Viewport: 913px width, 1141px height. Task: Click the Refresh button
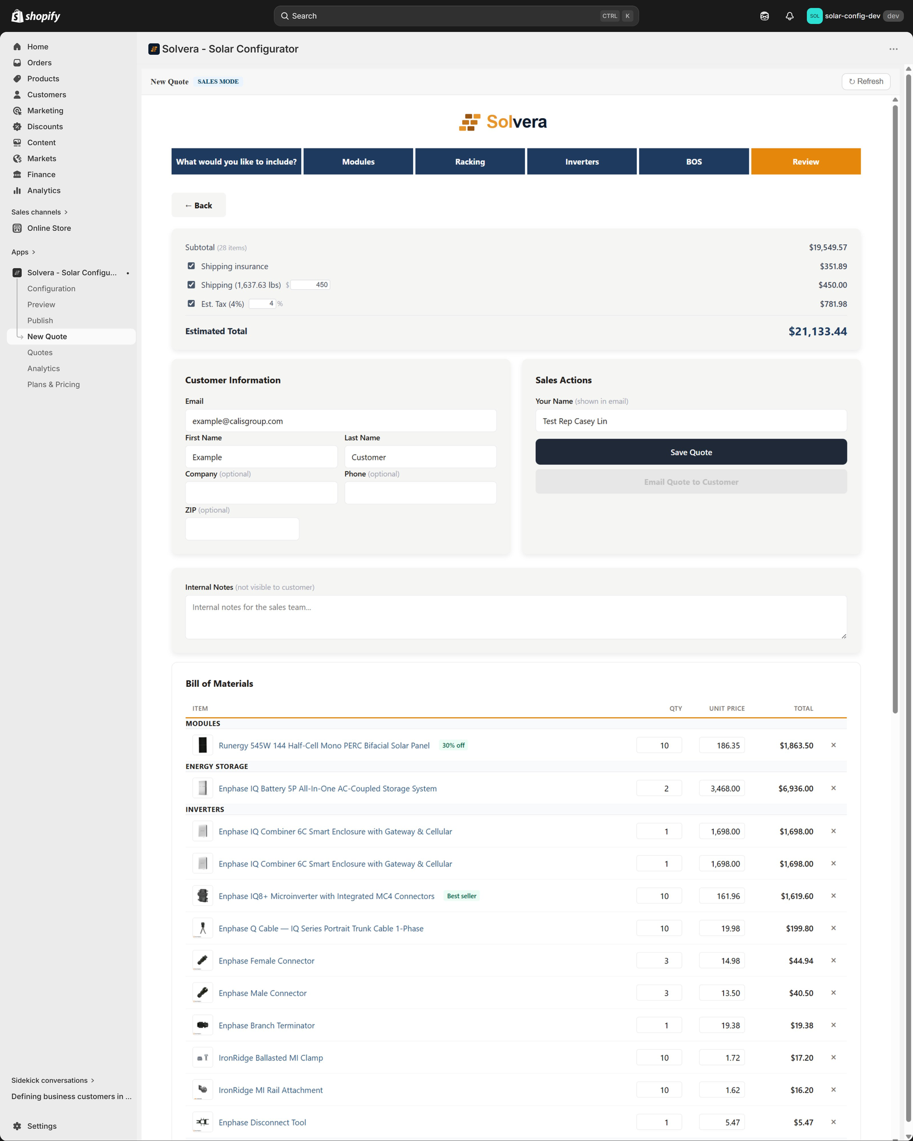click(x=866, y=82)
